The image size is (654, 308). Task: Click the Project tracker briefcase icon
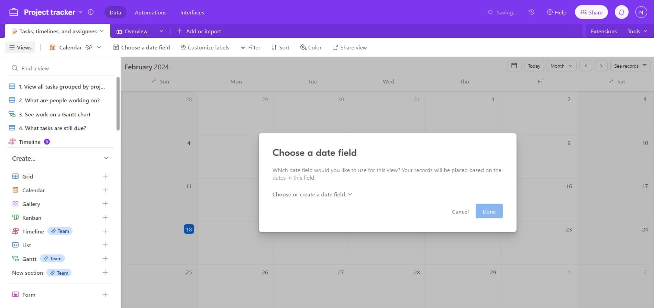[x=14, y=12]
